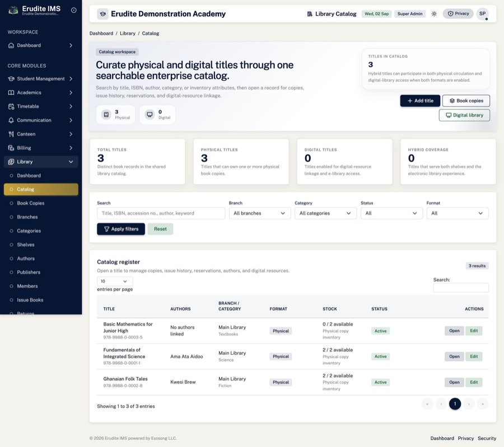Open Publishers in Library menu
Screen dimensions: 504x447
point(41,272)
